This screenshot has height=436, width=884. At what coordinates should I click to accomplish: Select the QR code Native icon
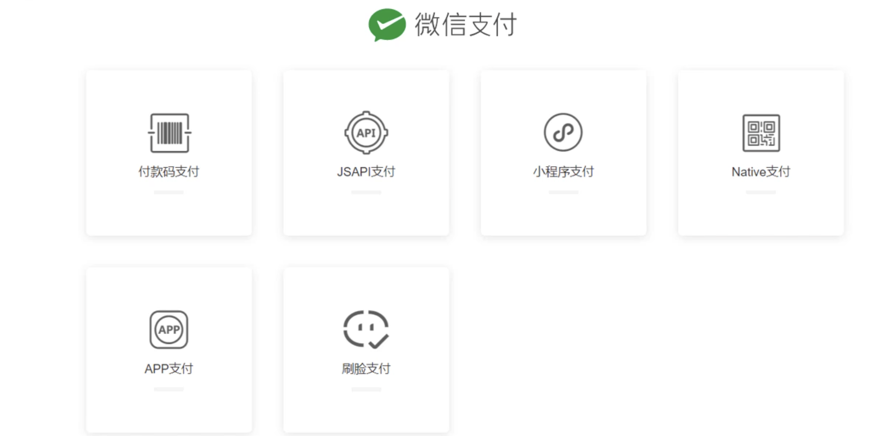761,133
